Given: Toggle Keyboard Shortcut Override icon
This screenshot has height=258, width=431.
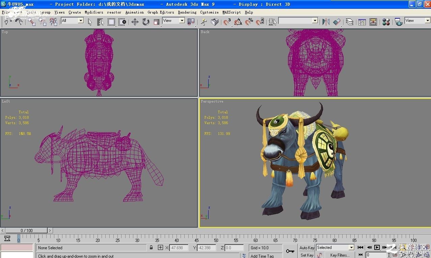Looking at the screenshot, I should (215, 22).
